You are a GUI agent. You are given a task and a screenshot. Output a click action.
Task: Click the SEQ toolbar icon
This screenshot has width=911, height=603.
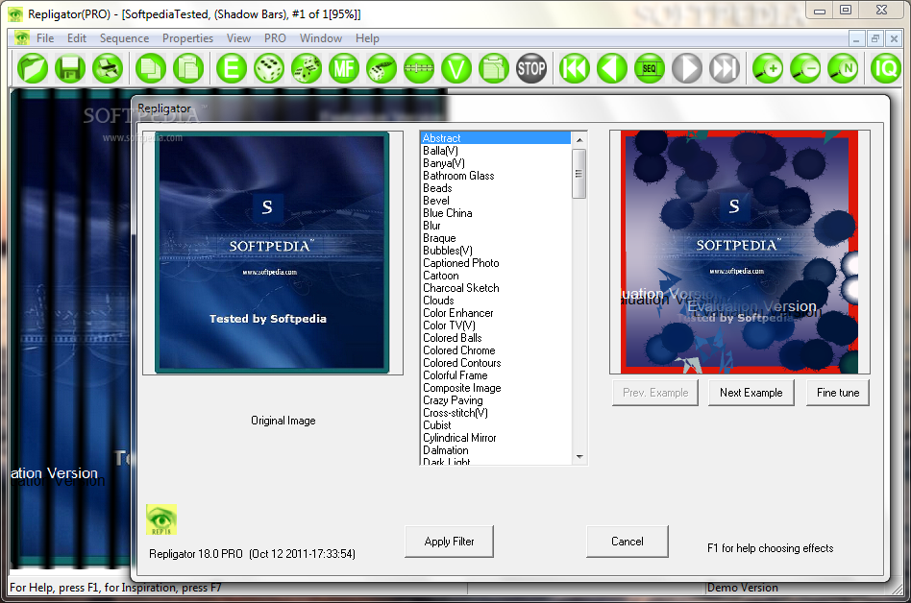tap(650, 68)
